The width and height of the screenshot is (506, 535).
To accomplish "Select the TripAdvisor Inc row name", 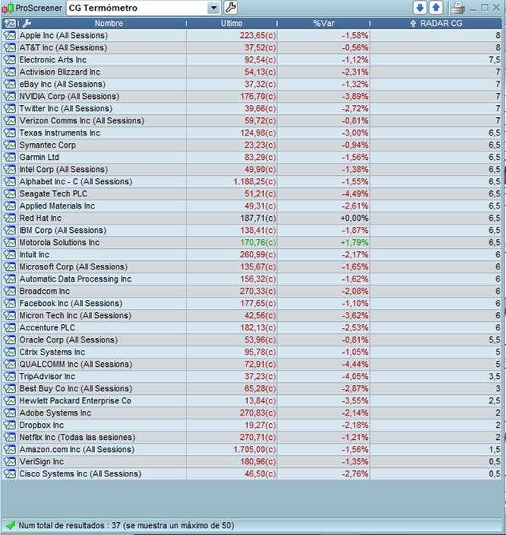I will point(47,377).
